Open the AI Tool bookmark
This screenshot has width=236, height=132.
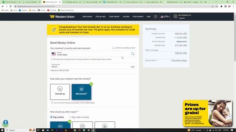[x=42, y=10]
